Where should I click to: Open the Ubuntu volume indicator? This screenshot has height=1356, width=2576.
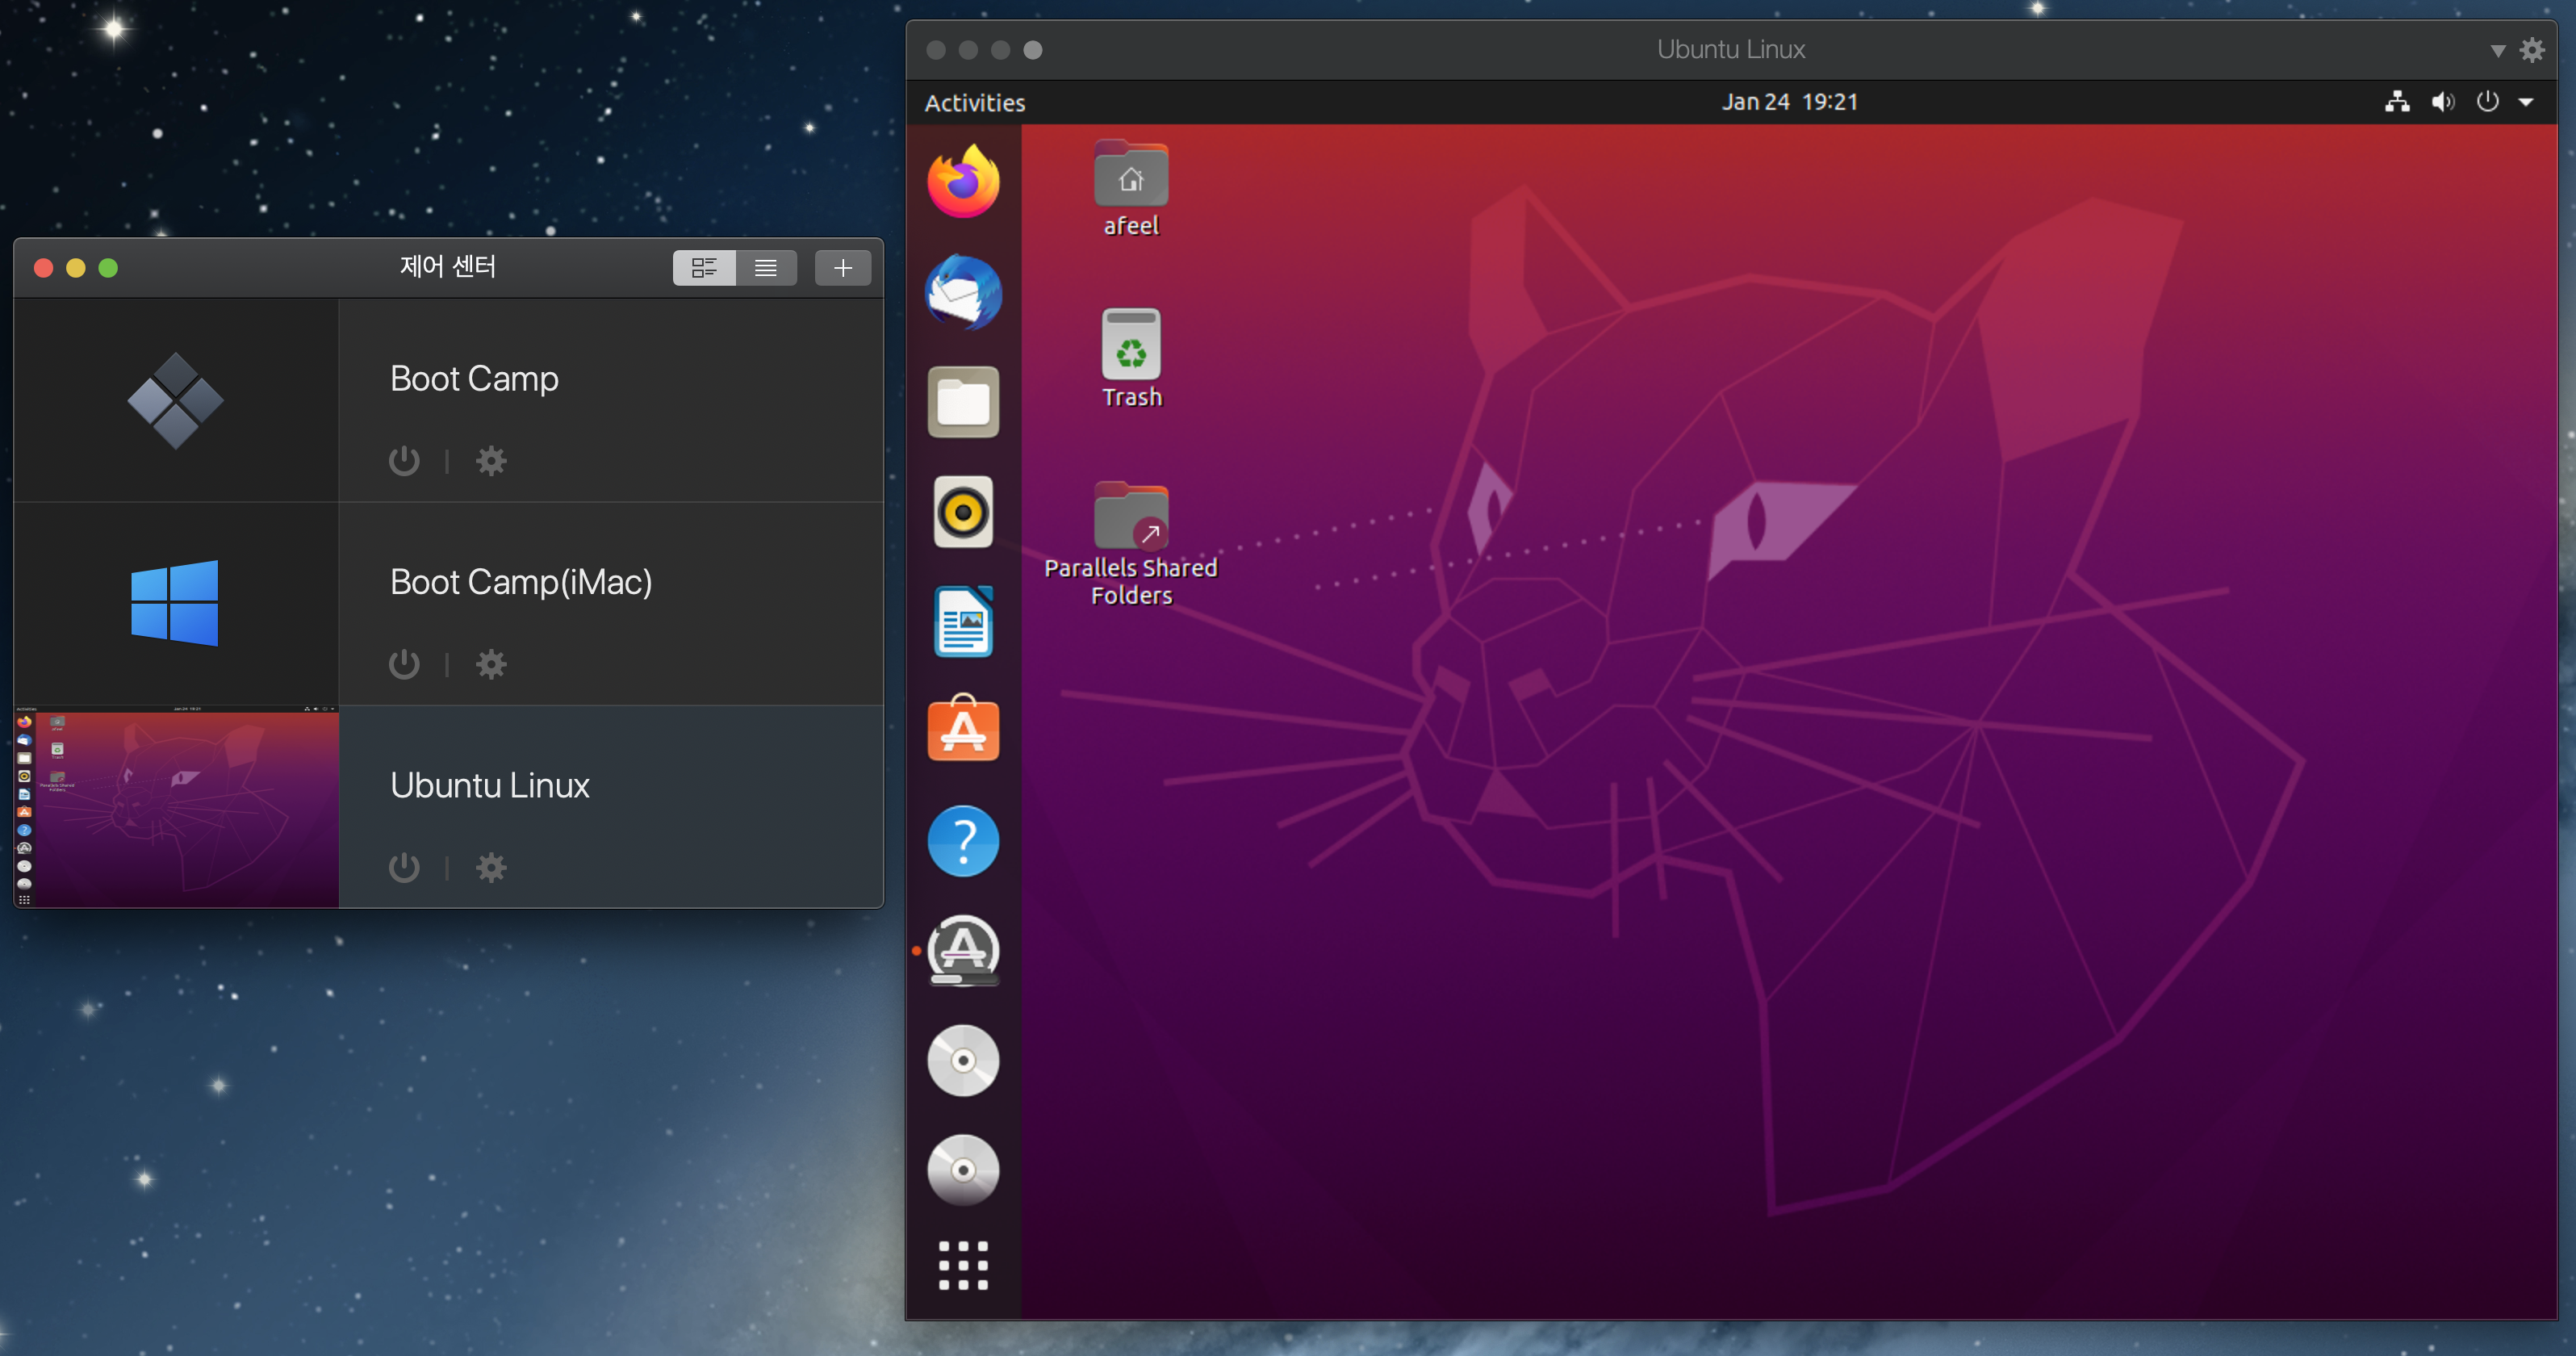tap(2442, 102)
